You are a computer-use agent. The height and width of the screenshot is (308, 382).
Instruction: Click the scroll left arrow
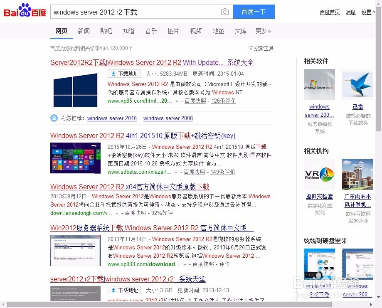(3, 305)
